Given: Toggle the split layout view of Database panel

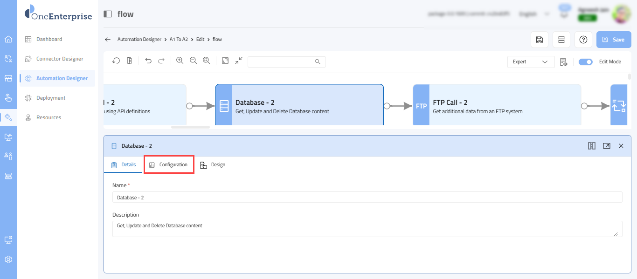Looking at the screenshot, I should 591,146.
